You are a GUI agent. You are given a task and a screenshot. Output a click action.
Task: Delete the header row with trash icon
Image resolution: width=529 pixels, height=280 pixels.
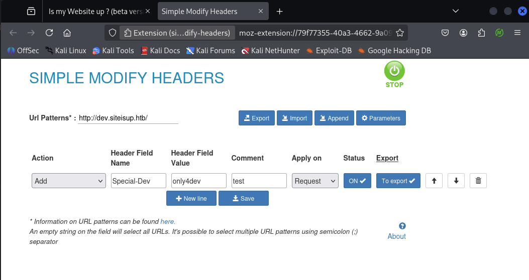[478, 181]
